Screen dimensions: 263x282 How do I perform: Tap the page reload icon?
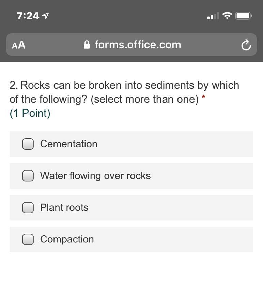pos(246,45)
